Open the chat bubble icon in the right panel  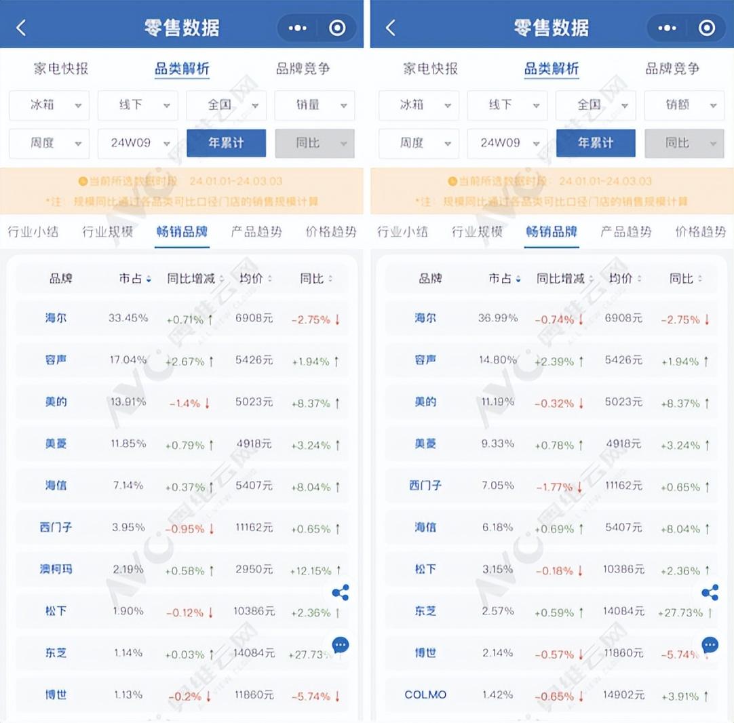710,644
